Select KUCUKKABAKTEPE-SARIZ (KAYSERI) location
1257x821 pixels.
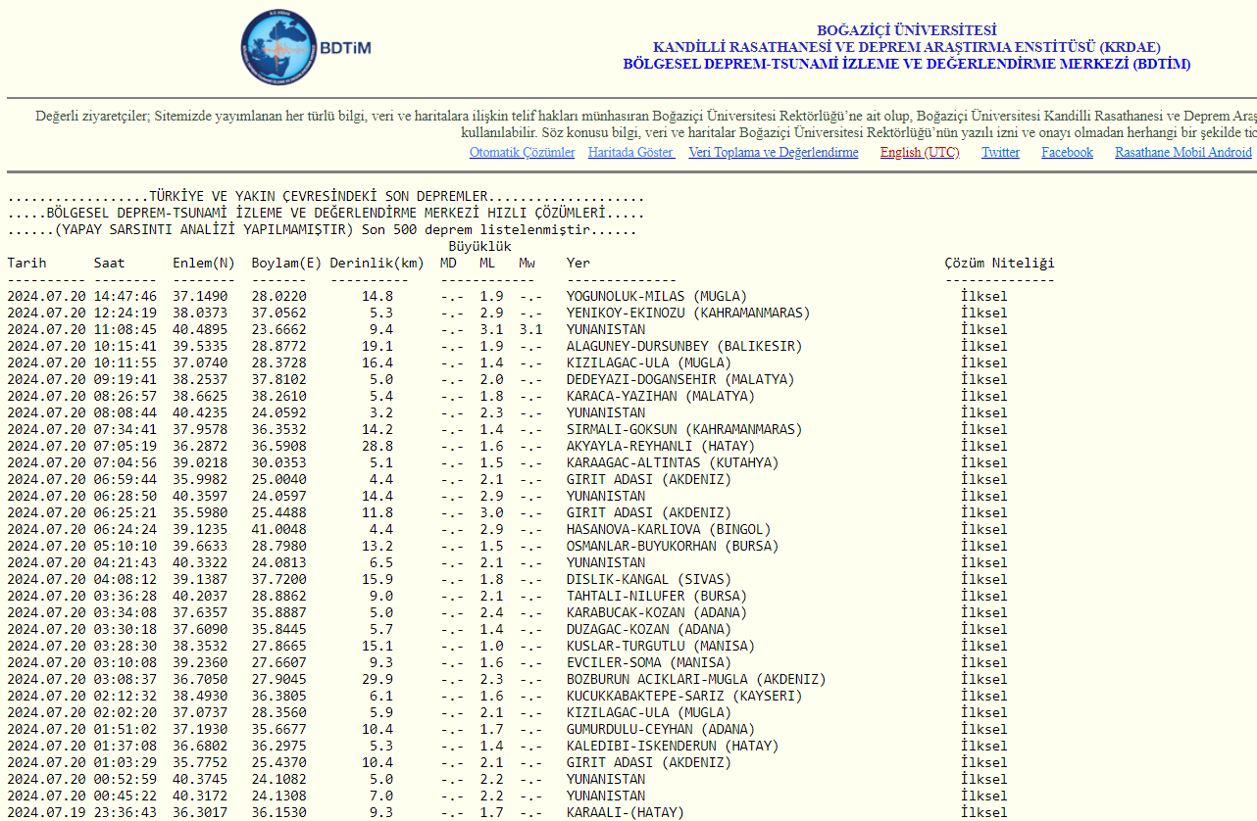coord(684,696)
